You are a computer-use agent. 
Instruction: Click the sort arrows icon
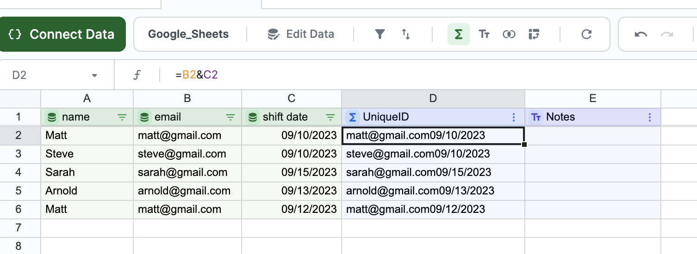click(406, 34)
